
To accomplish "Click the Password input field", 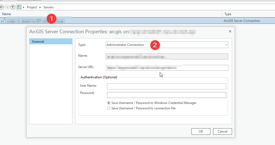I will pyautogui.click(x=167, y=95).
